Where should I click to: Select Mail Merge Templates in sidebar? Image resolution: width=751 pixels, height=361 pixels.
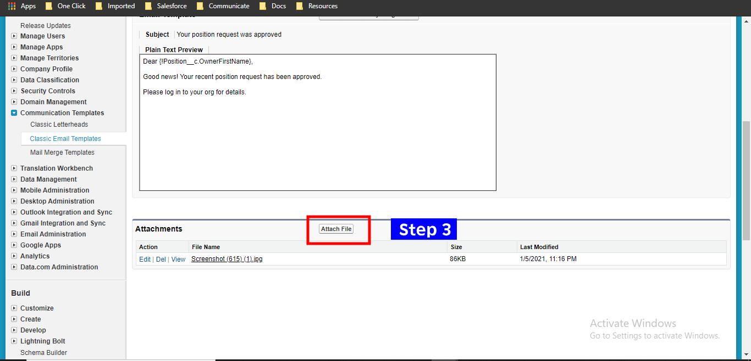tap(62, 152)
